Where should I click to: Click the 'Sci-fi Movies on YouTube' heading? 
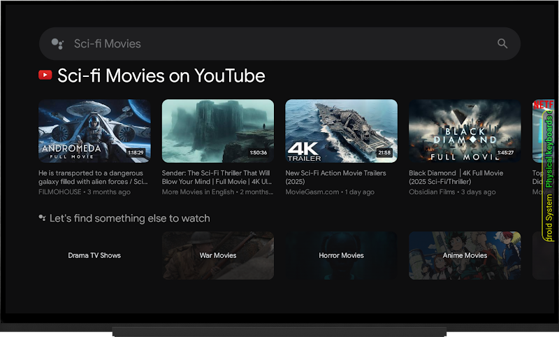[161, 76]
